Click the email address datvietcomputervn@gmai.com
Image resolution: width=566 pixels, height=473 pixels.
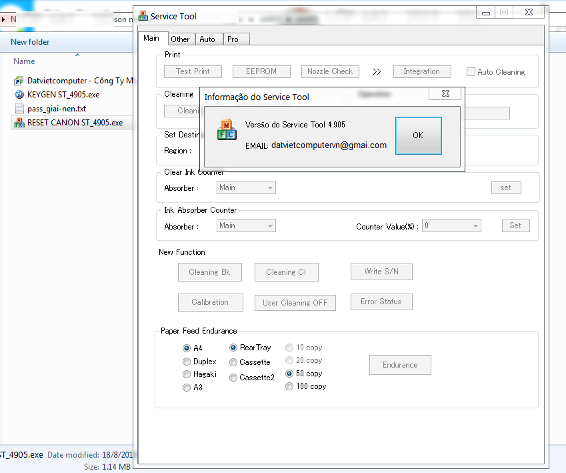(x=329, y=145)
